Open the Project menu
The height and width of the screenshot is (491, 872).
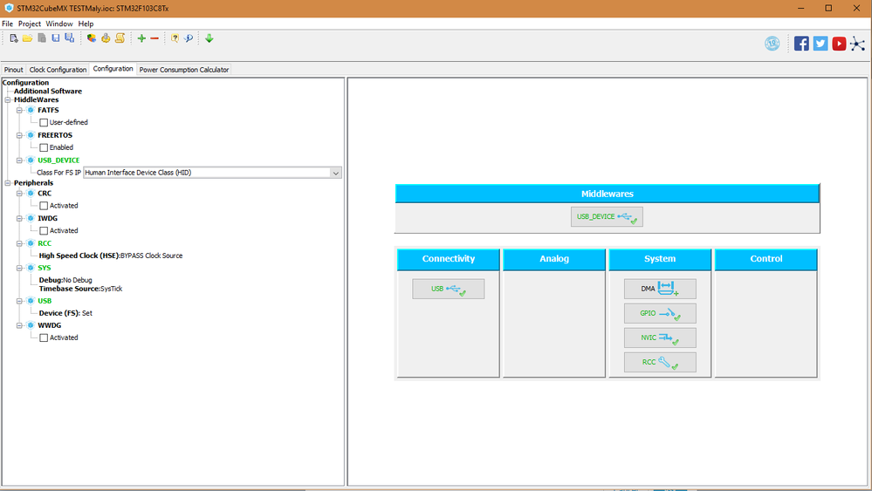point(30,24)
